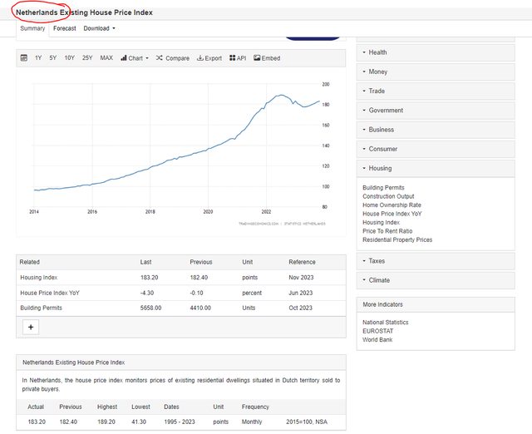The image size is (532, 434).
Task: Click the plus button under Related table
Action: (31, 328)
